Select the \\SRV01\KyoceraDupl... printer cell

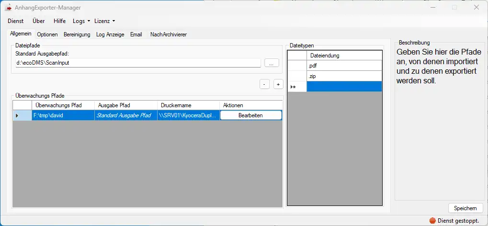[189, 115]
